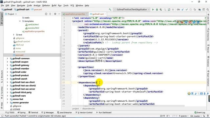The height and width of the screenshot is (118, 210).
Task: Expand the gulimall-gateway module
Action: pos(7,65)
